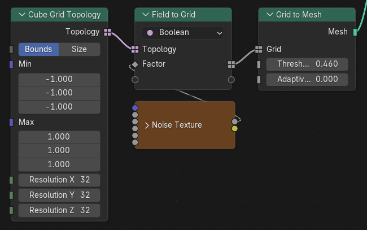Click the Resolution X 32 field
The height and width of the screenshot is (230, 367).
(59, 180)
